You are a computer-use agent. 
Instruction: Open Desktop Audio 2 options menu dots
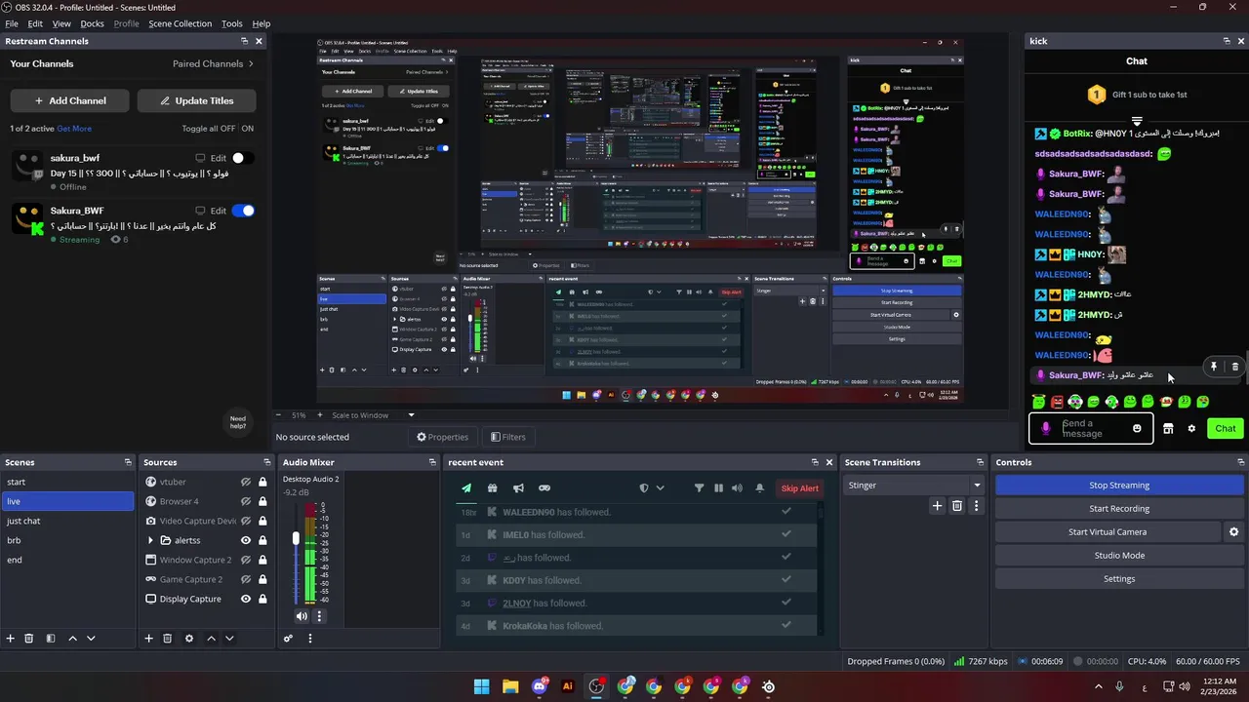click(318, 616)
